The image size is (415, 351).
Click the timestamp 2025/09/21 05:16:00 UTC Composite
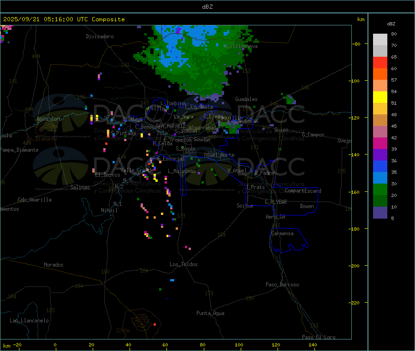[x=64, y=19]
